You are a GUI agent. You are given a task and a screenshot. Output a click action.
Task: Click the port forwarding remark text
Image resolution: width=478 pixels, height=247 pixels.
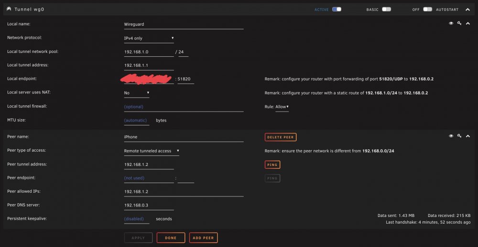pyautogui.click(x=349, y=79)
